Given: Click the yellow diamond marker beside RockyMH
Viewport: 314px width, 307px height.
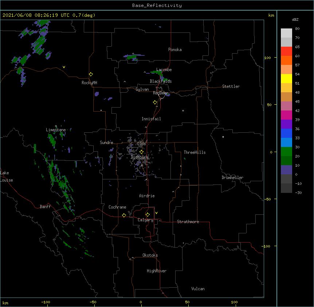Looking at the screenshot, I should [91, 74].
